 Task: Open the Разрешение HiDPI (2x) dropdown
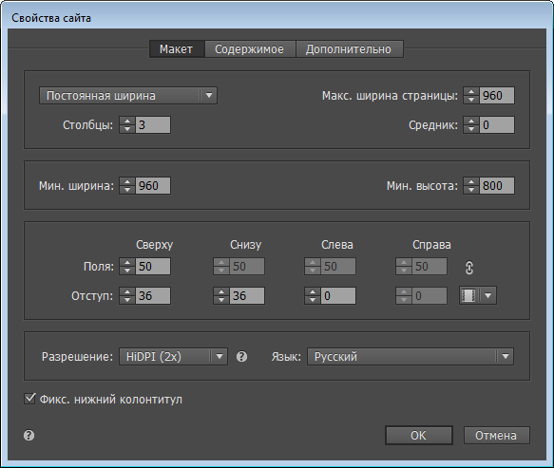[x=173, y=357]
